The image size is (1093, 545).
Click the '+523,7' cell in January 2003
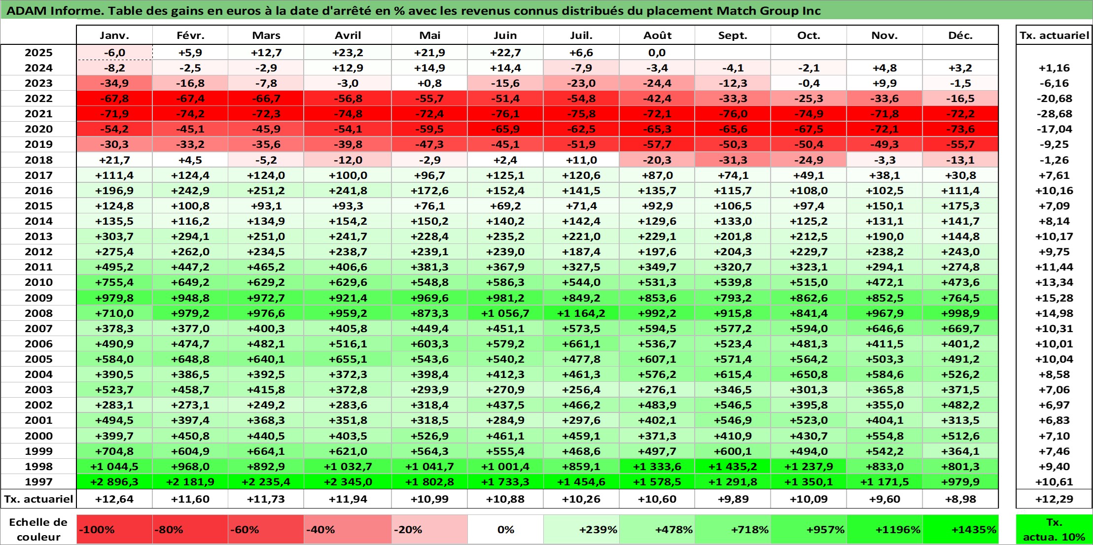[114, 389]
